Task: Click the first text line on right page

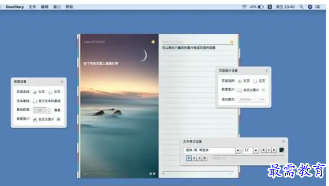Action: point(189,48)
